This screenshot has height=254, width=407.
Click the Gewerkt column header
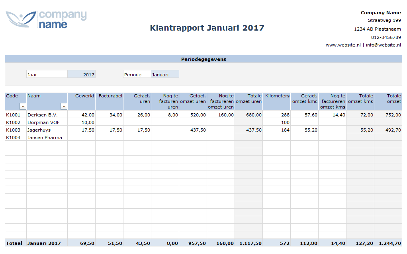pyautogui.click(x=85, y=96)
